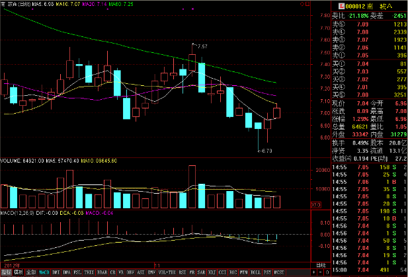The image size is (408, 277).
Task: Click the 换手 0.49% value
Action: (x=360, y=143)
